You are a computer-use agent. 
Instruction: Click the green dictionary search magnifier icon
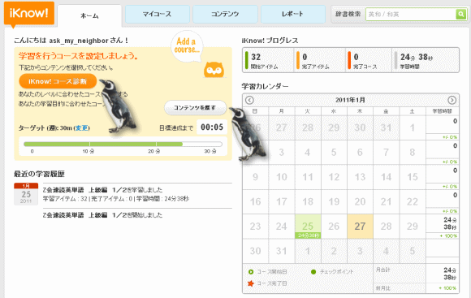(460, 14)
